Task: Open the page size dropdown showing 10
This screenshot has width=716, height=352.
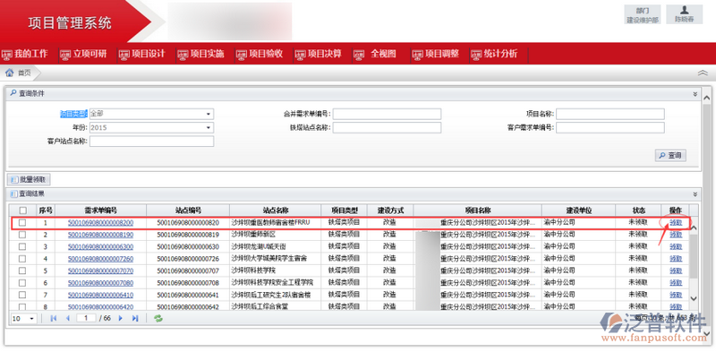Action: tap(24, 318)
